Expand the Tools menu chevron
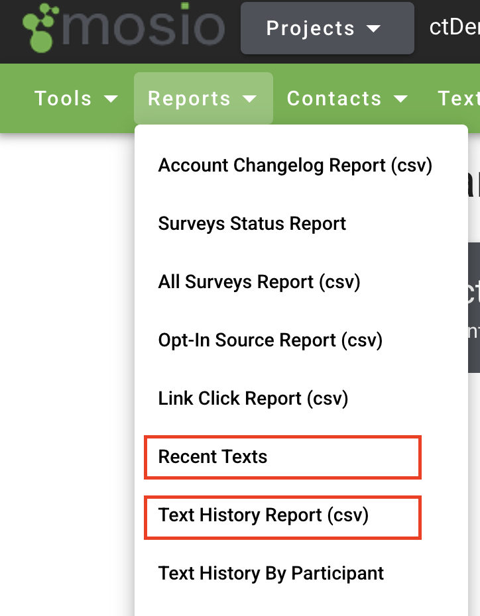 point(111,99)
